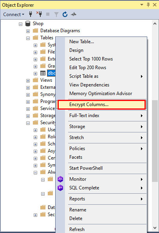Viewport: 159px width, 233px height.
Task: Choose Edit Top 200 Rows
Action: 106,68
